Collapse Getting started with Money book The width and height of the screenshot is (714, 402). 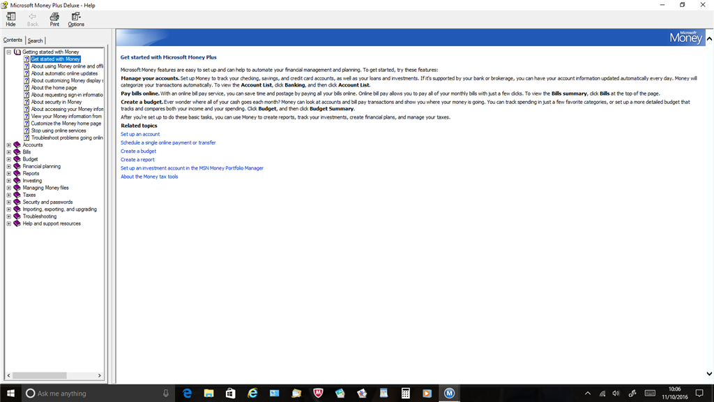(x=8, y=52)
